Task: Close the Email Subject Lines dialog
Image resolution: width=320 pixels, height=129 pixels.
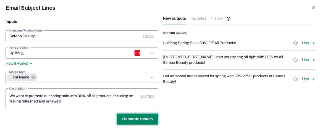Action: click(313, 8)
